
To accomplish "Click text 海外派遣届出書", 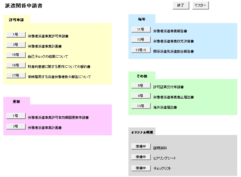I will pos(165,107).
